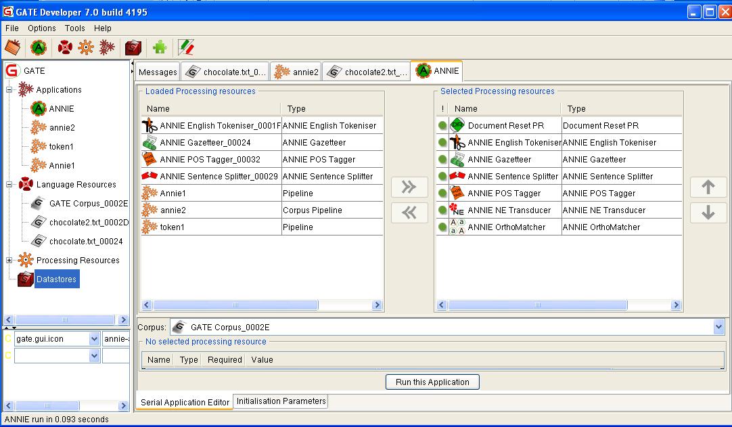Open the green puzzle CREOLE plugin manager
Screen dimensions: 732x427
click(x=160, y=47)
